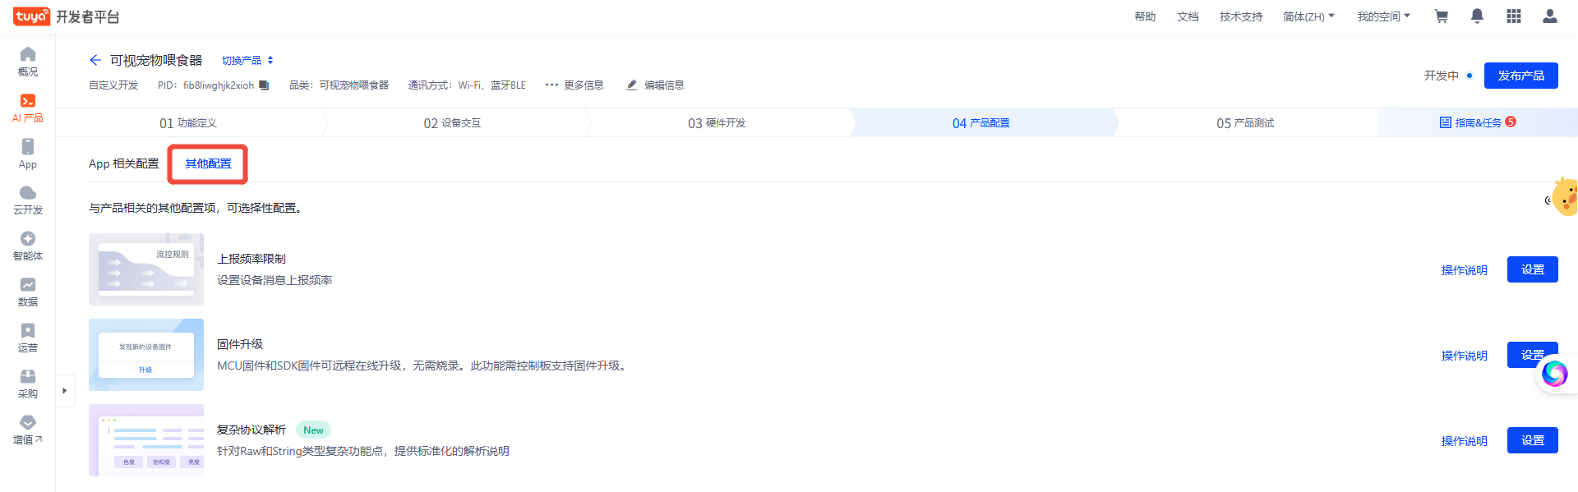Open the 增值 value-added services item

tap(28, 430)
